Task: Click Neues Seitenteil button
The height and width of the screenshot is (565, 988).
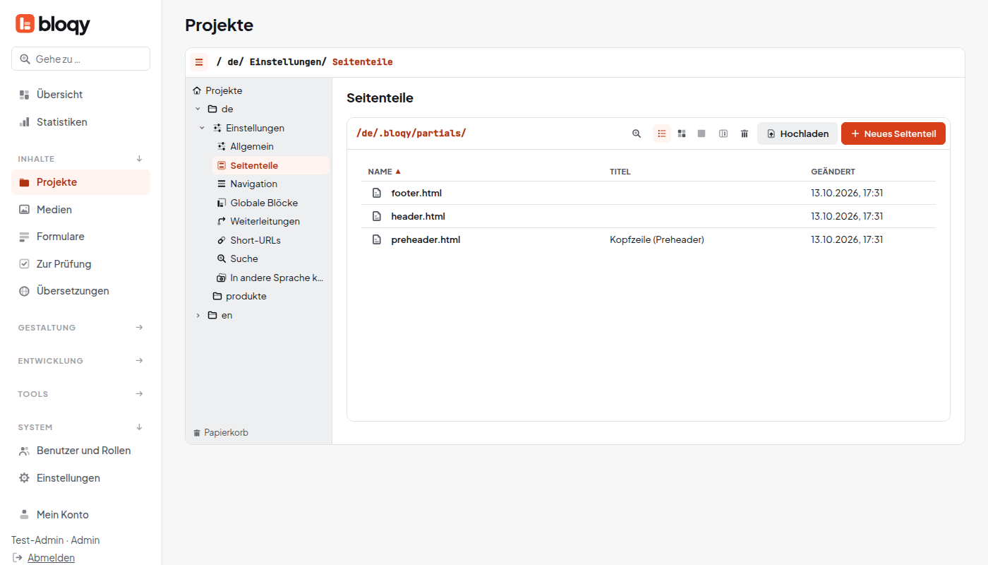Action: (893, 133)
